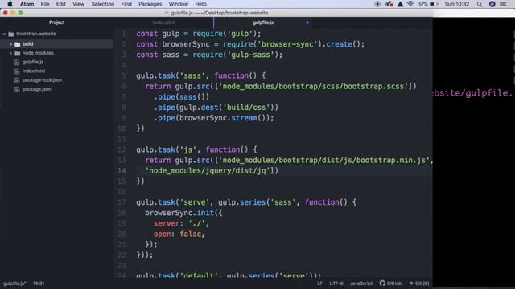The image size is (515, 289).
Task: Select the build folder row
Action: tap(57, 44)
